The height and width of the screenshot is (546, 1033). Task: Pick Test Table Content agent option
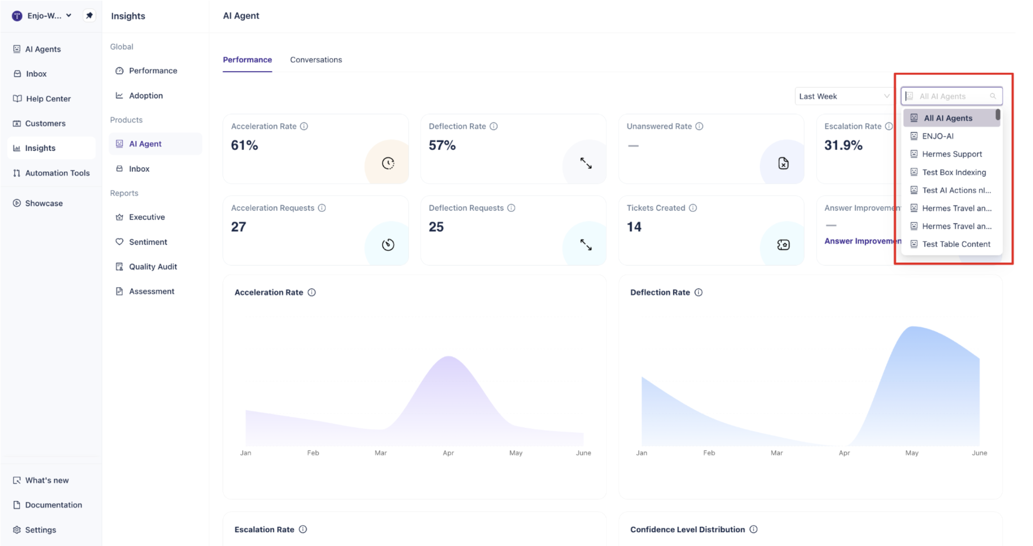click(x=951, y=244)
